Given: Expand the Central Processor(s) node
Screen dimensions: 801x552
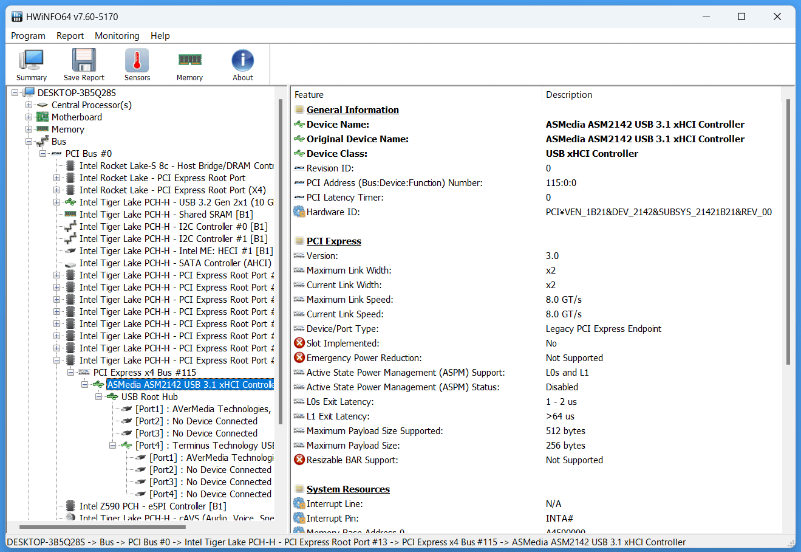Looking at the screenshot, I should click(x=29, y=105).
